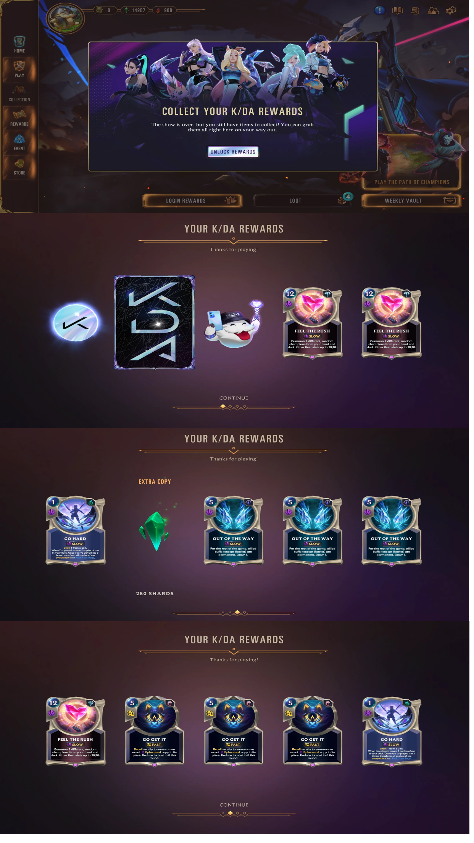Open the Rewards sidebar icon
474x843 pixels.
point(19,118)
